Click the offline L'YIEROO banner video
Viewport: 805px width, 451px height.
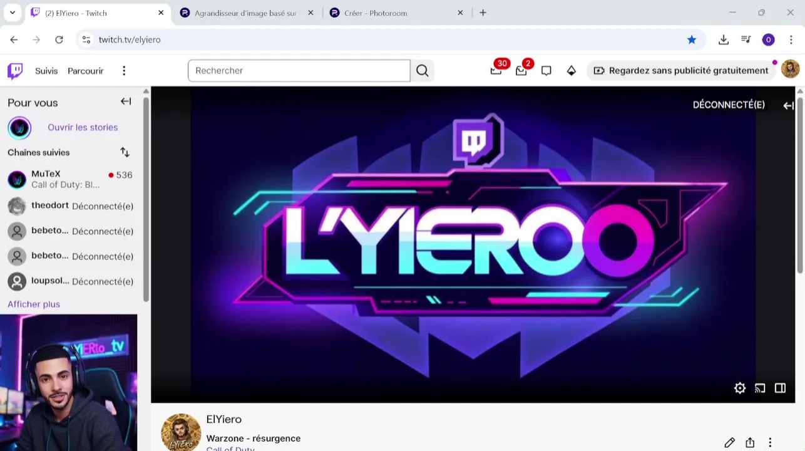(473, 244)
